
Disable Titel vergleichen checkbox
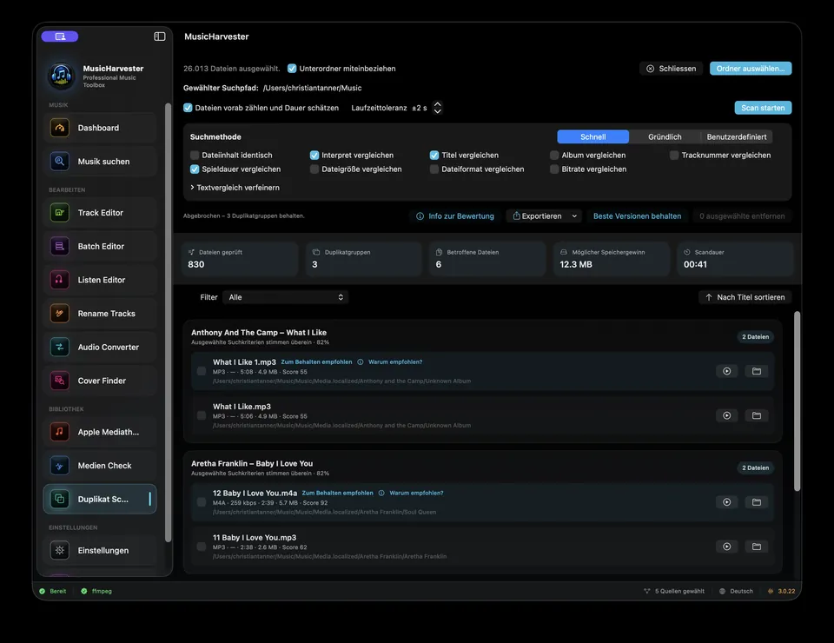[434, 156]
